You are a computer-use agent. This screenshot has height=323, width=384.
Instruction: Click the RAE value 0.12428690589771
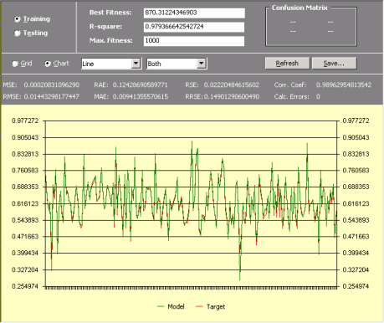(141, 85)
